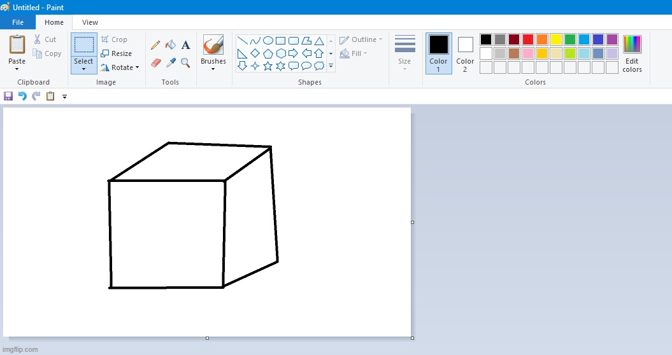Pick the red color swatch
This screenshot has width=672, height=355.
click(x=528, y=39)
